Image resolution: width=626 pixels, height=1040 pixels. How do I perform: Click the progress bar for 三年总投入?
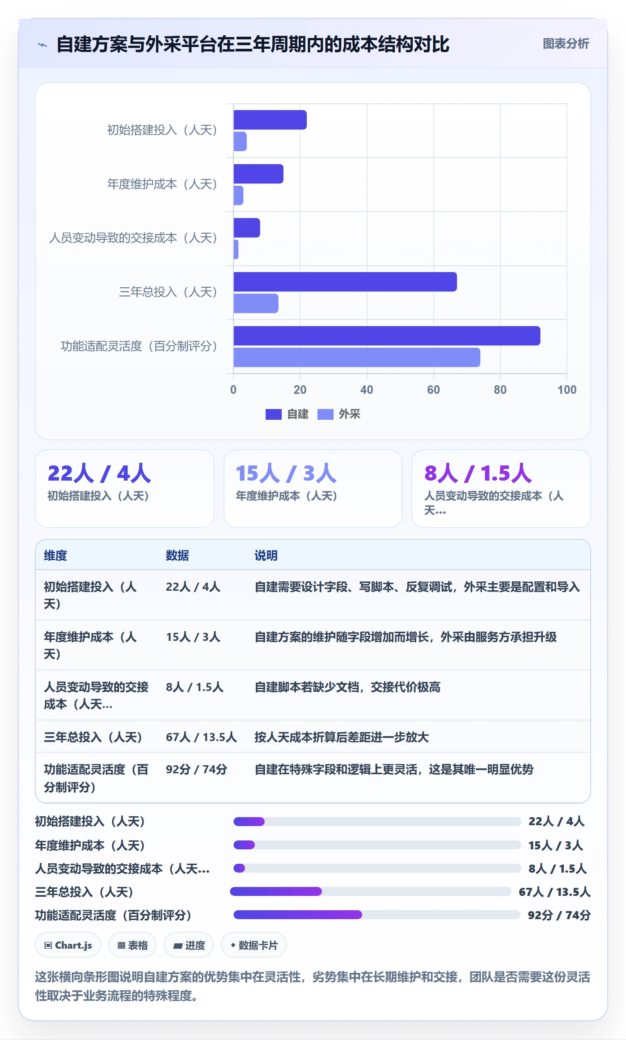(371, 891)
